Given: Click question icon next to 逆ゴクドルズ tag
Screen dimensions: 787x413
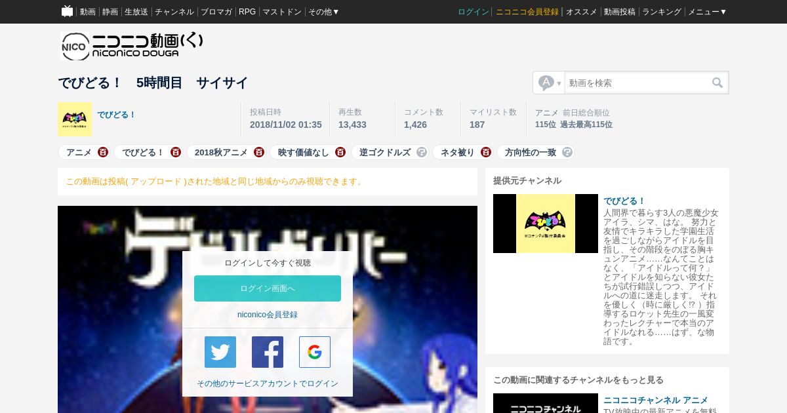Looking at the screenshot, I should point(422,152).
